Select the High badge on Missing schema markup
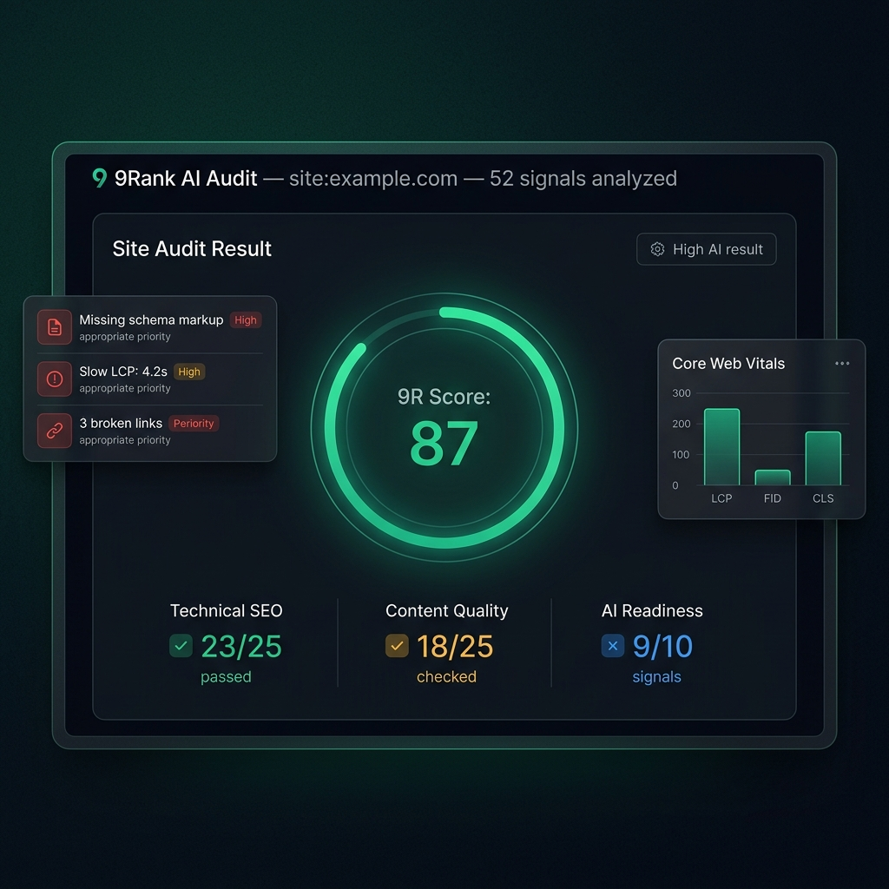 point(246,319)
